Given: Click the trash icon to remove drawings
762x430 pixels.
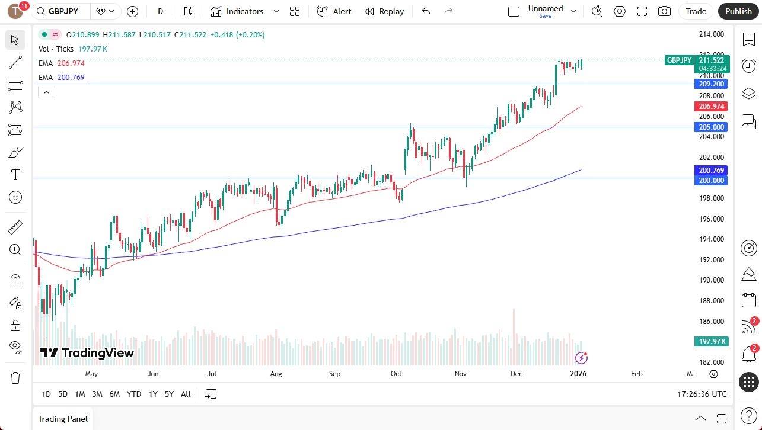Looking at the screenshot, I should (15, 376).
